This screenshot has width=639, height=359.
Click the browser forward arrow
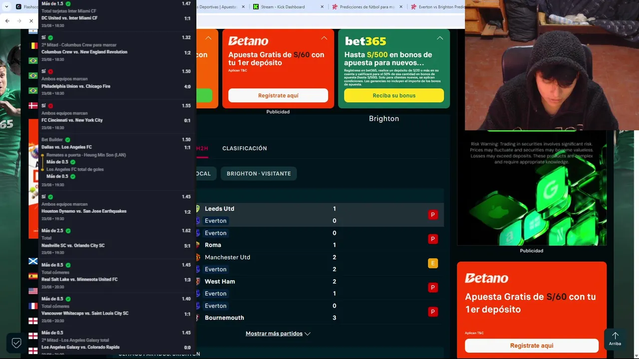click(19, 21)
